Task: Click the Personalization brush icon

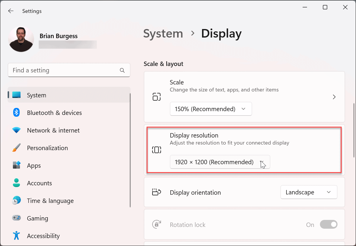Action: 16,148
